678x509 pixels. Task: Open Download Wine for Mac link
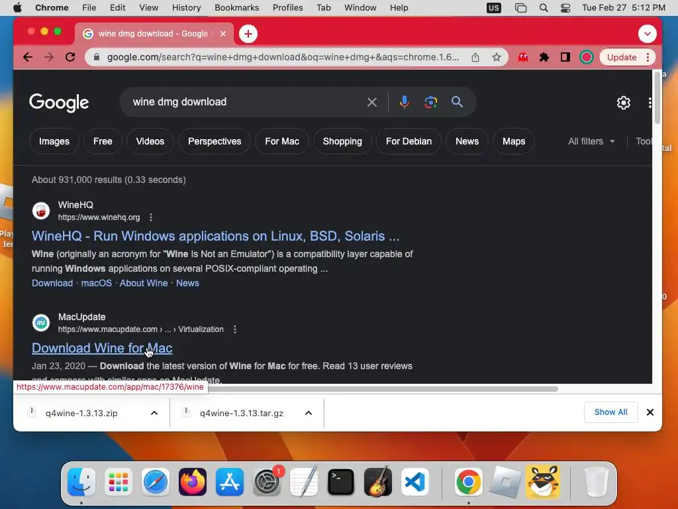pos(102,348)
